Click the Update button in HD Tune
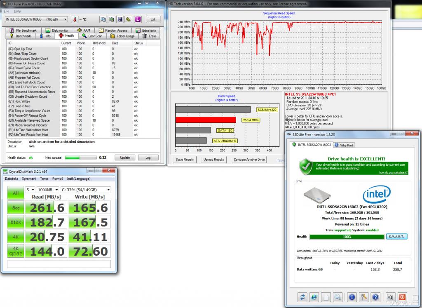Screen dimensions: 422x308 click(x=125, y=158)
